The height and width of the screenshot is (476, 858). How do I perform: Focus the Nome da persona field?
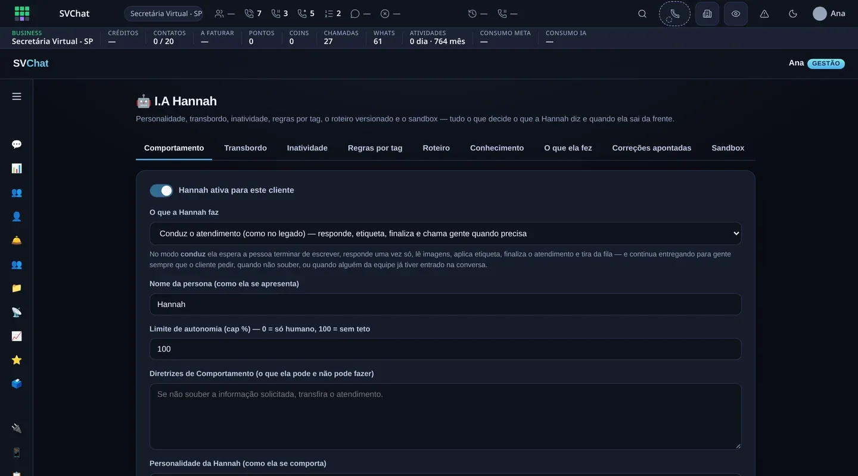[x=446, y=304]
